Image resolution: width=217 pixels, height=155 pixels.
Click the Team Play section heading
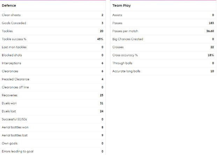tap(122, 6)
